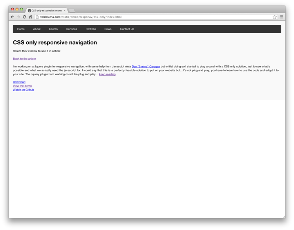Click the Download link
The image size is (294, 230).
(19, 82)
